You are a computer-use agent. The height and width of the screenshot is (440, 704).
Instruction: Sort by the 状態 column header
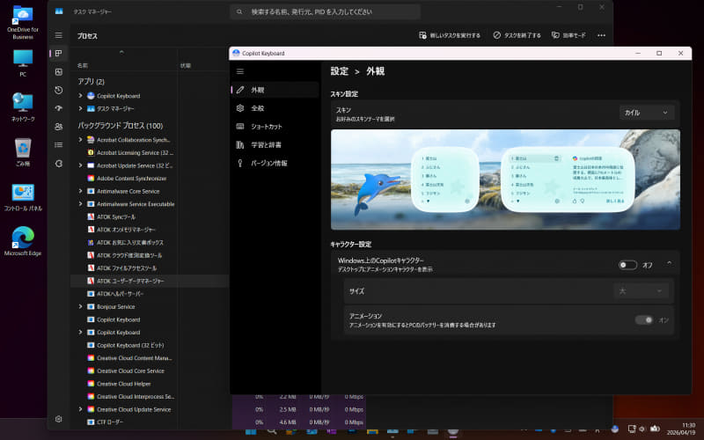186,65
